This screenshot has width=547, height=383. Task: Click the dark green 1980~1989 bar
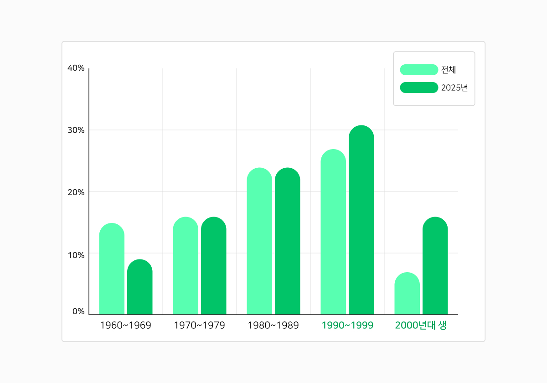[x=287, y=242]
